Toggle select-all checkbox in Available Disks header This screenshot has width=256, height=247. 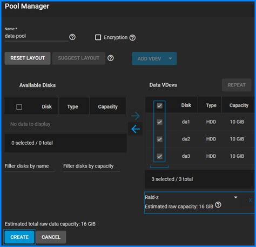click(x=19, y=107)
